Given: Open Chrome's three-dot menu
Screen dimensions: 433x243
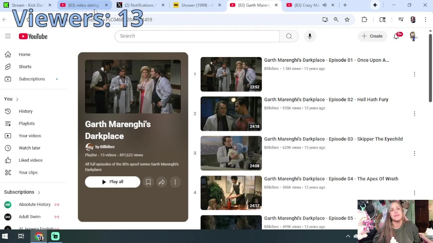Looking at the screenshot, I should 425,20.
